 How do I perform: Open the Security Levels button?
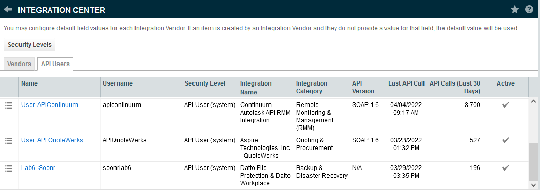30,45
